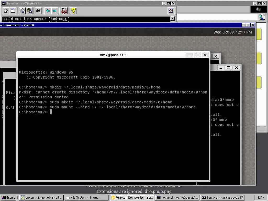Click the Weston panel clock 'Wed Oct 09, 12:17 PM'
Viewport: 268px width, 201px height.
click(233, 32)
